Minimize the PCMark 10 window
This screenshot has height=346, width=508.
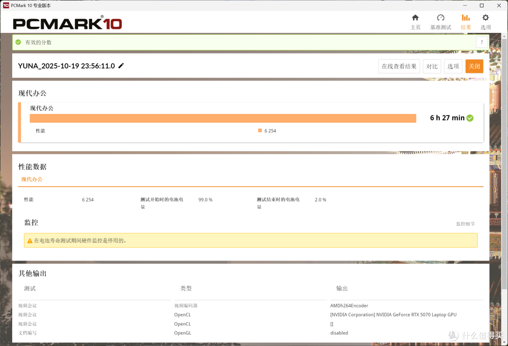tap(465, 6)
